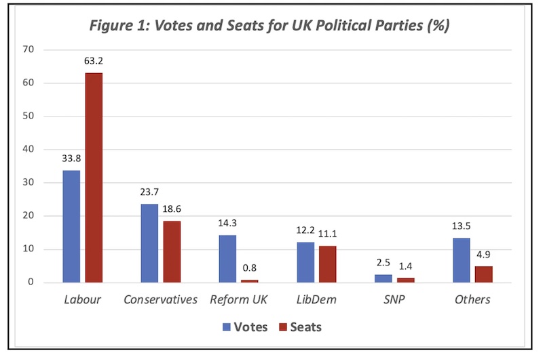Click the Conservatives blue votes bar
Image resolution: width=543 pixels, height=359 pixels.
(x=149, y=243)
